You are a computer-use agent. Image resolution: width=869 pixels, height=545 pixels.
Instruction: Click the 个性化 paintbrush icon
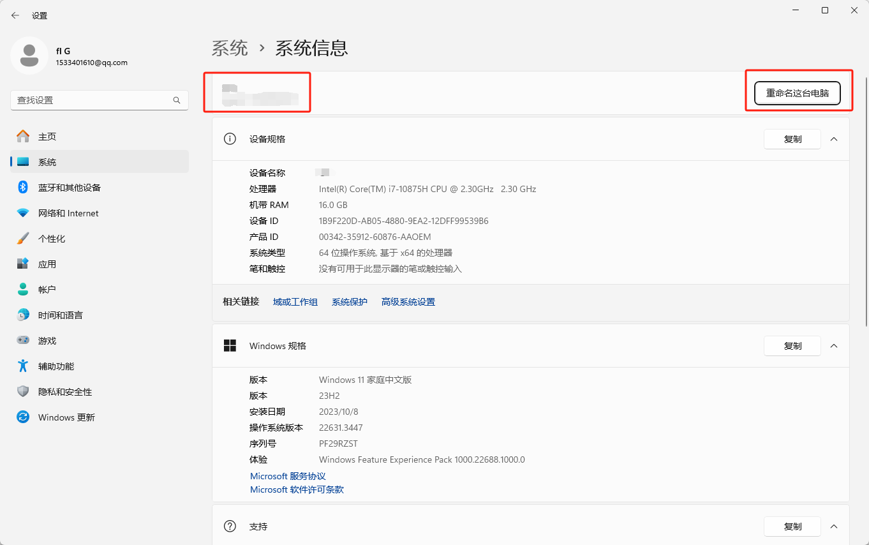(23, 239)
